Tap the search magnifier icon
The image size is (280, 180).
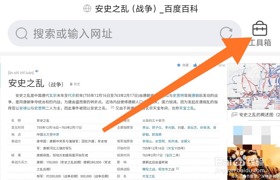click(x=22, y=33)
